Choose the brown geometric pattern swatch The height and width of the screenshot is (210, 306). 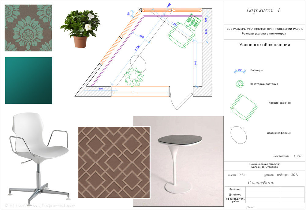pyautogui.click(x=114, y=162)
